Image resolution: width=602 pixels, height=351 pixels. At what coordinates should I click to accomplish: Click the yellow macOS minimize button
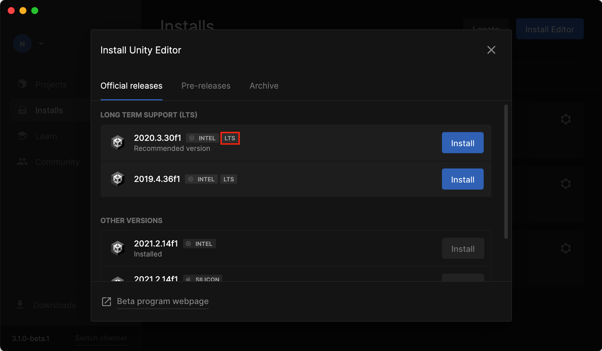23,10
